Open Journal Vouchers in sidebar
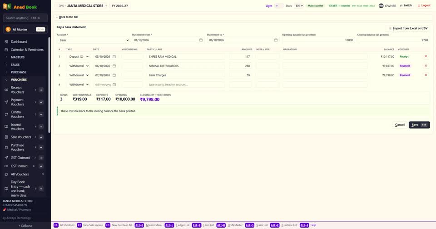Image resolution: width=436 pixels, height=229 pixels. 18,127
